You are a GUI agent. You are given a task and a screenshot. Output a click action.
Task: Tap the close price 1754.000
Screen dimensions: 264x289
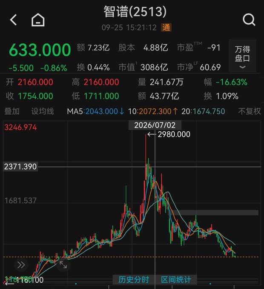tap(35, 96)
